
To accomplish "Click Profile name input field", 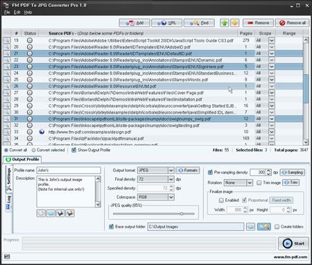I will point(69,171).
